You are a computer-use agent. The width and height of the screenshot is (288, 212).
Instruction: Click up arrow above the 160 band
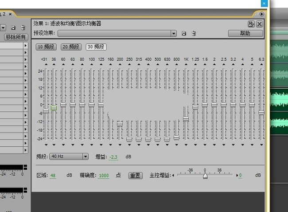coord(110,64)
